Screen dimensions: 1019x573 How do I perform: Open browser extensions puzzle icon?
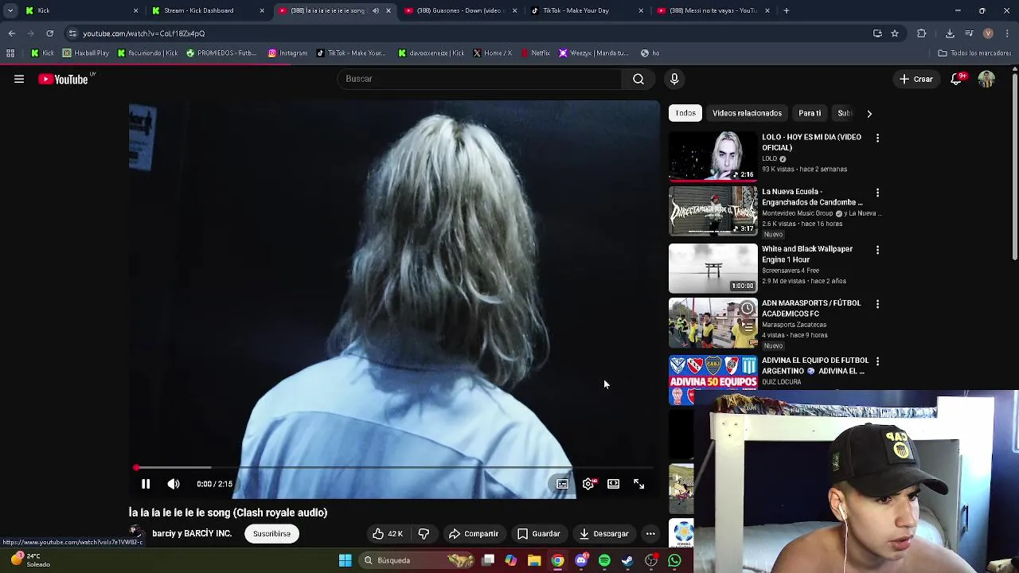(922, 33)
